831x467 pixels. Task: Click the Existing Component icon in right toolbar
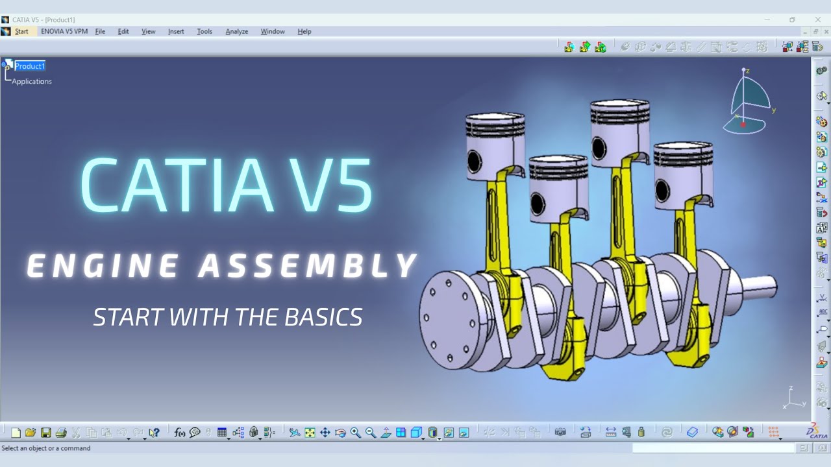click(822, 167)
